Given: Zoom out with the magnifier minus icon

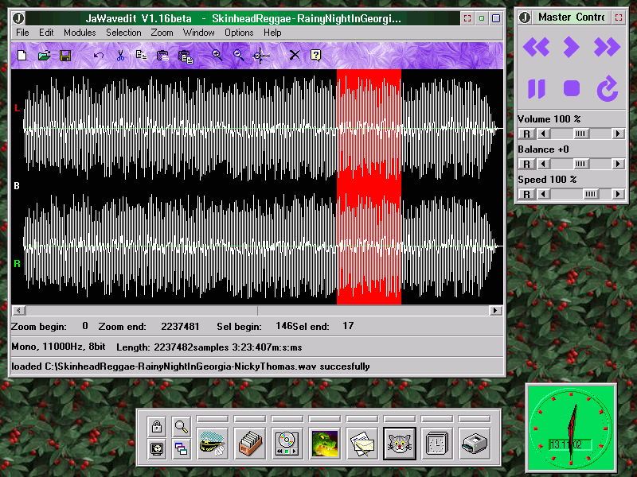Looking at the screenshot, I should [x=238, y=56].
